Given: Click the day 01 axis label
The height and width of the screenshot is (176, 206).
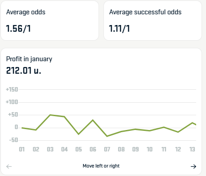Looking at the screenshot, I should coord(22,149).
